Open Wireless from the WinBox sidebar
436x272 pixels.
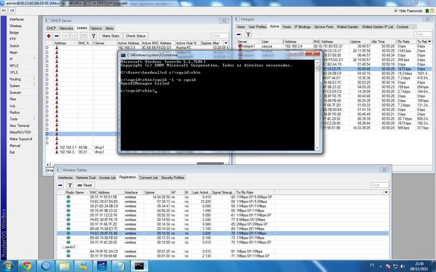tap(16, 26)
